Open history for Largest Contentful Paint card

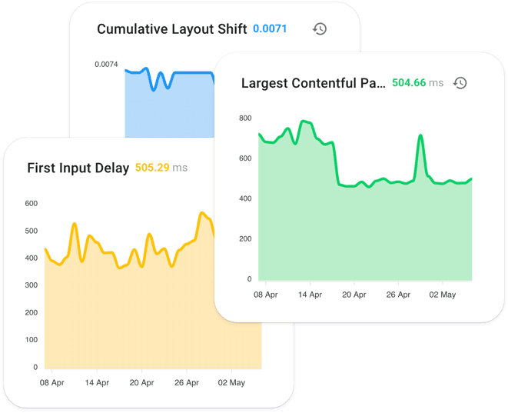coord(460,83)
